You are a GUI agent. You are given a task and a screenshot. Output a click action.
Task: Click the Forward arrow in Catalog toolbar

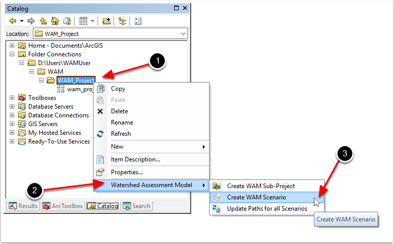tap(31, 21)
